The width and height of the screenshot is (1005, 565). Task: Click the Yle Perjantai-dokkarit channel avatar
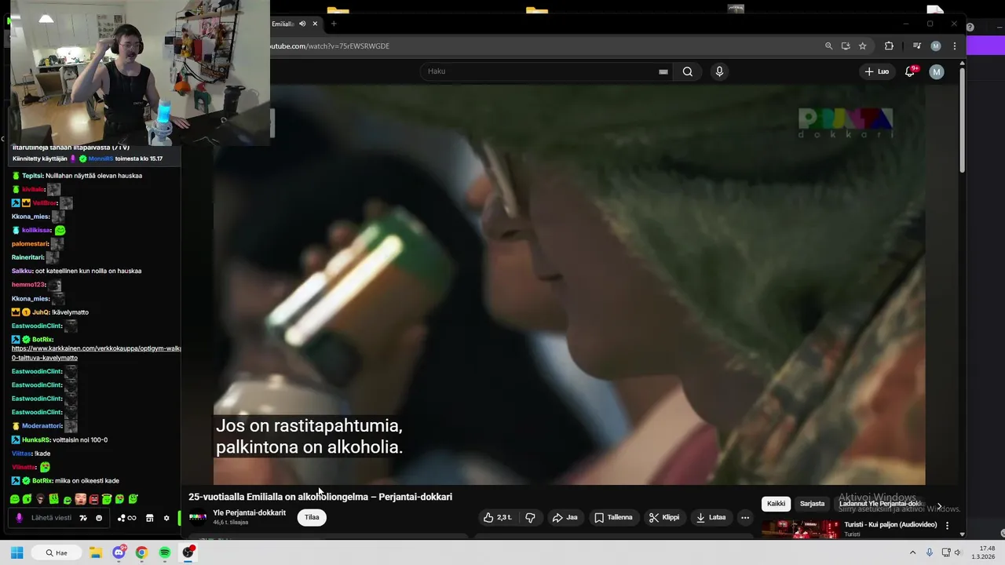click(198, 517)
